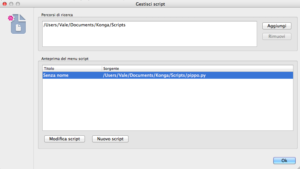The image size is (300, 169).
Task: Click blank space in script preview table
Action: tap(168, 105)
